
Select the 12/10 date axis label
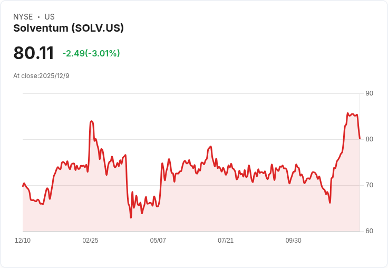pyautogui.click(x=23, y=240)
